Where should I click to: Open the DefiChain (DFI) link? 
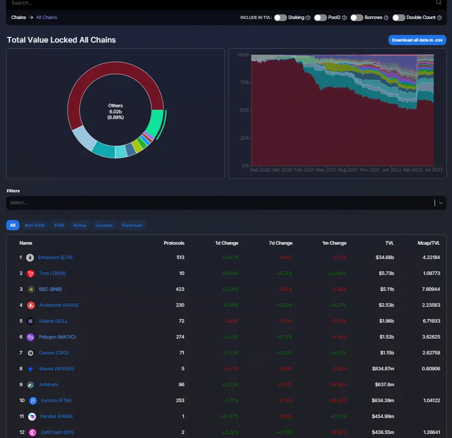[x=57, y=432]
